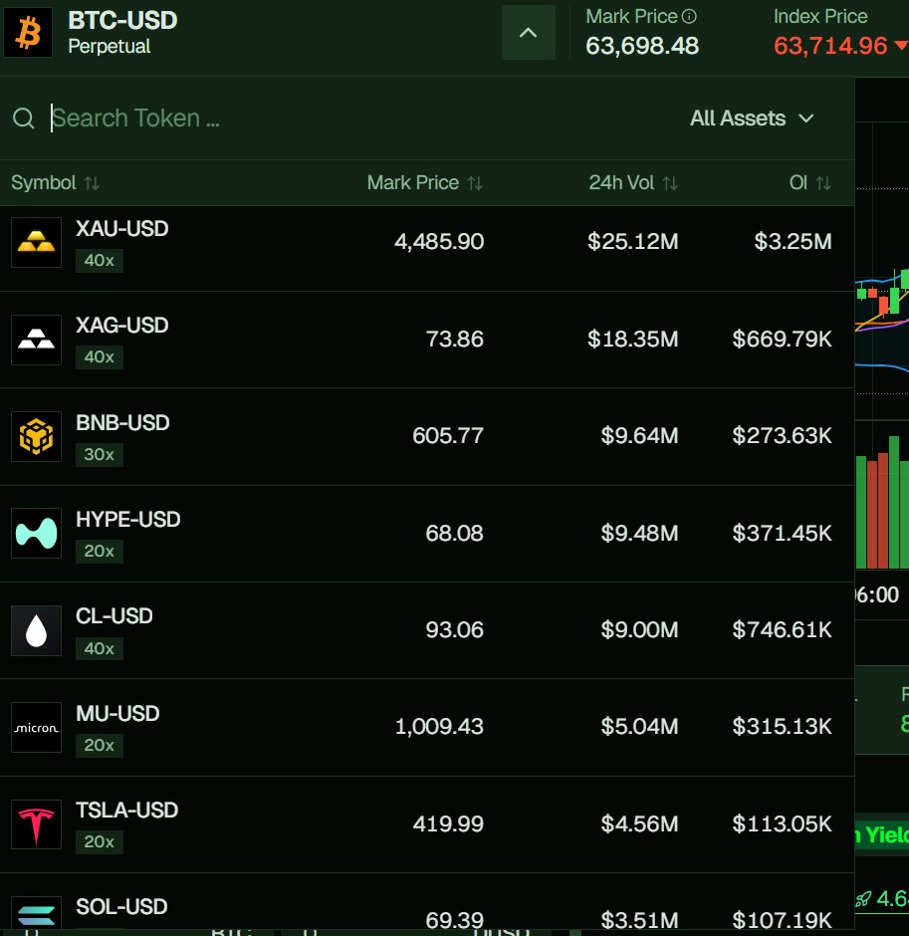Sort by 24h Vol arrows

670,182
